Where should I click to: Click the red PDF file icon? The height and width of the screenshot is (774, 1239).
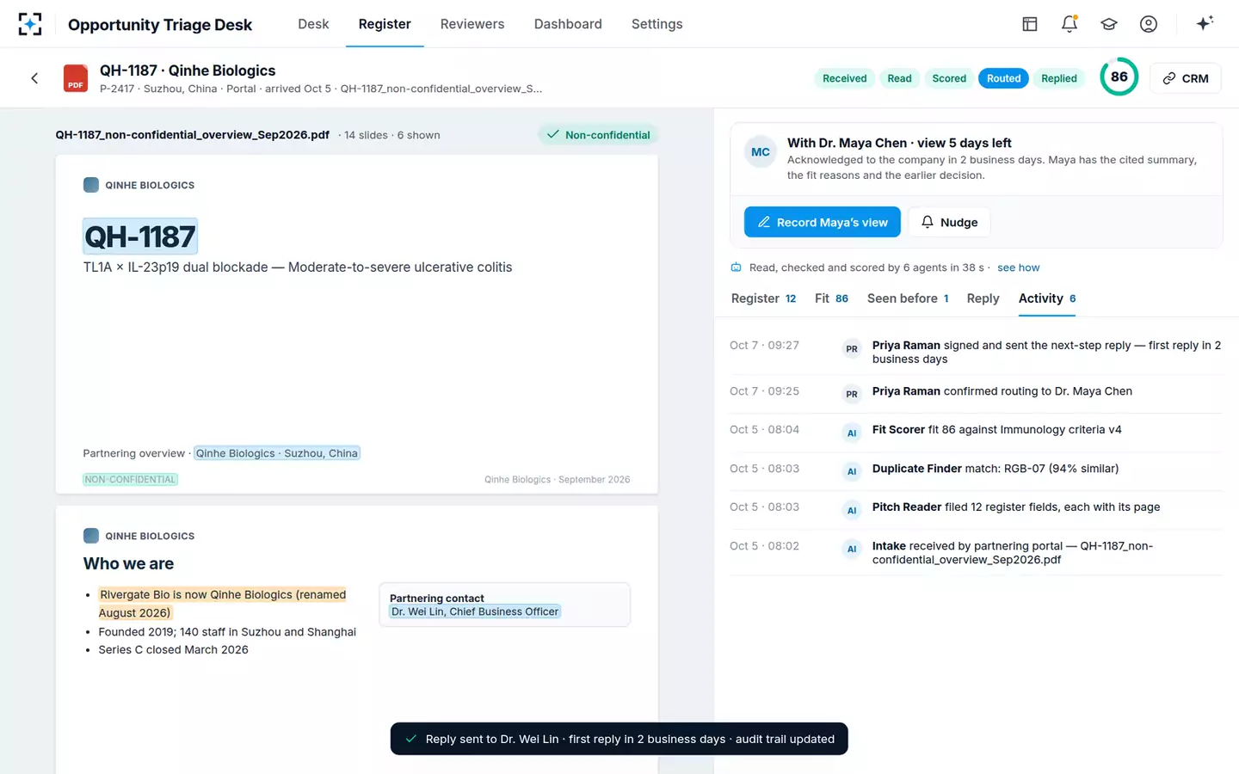click(x=76, y=78)
